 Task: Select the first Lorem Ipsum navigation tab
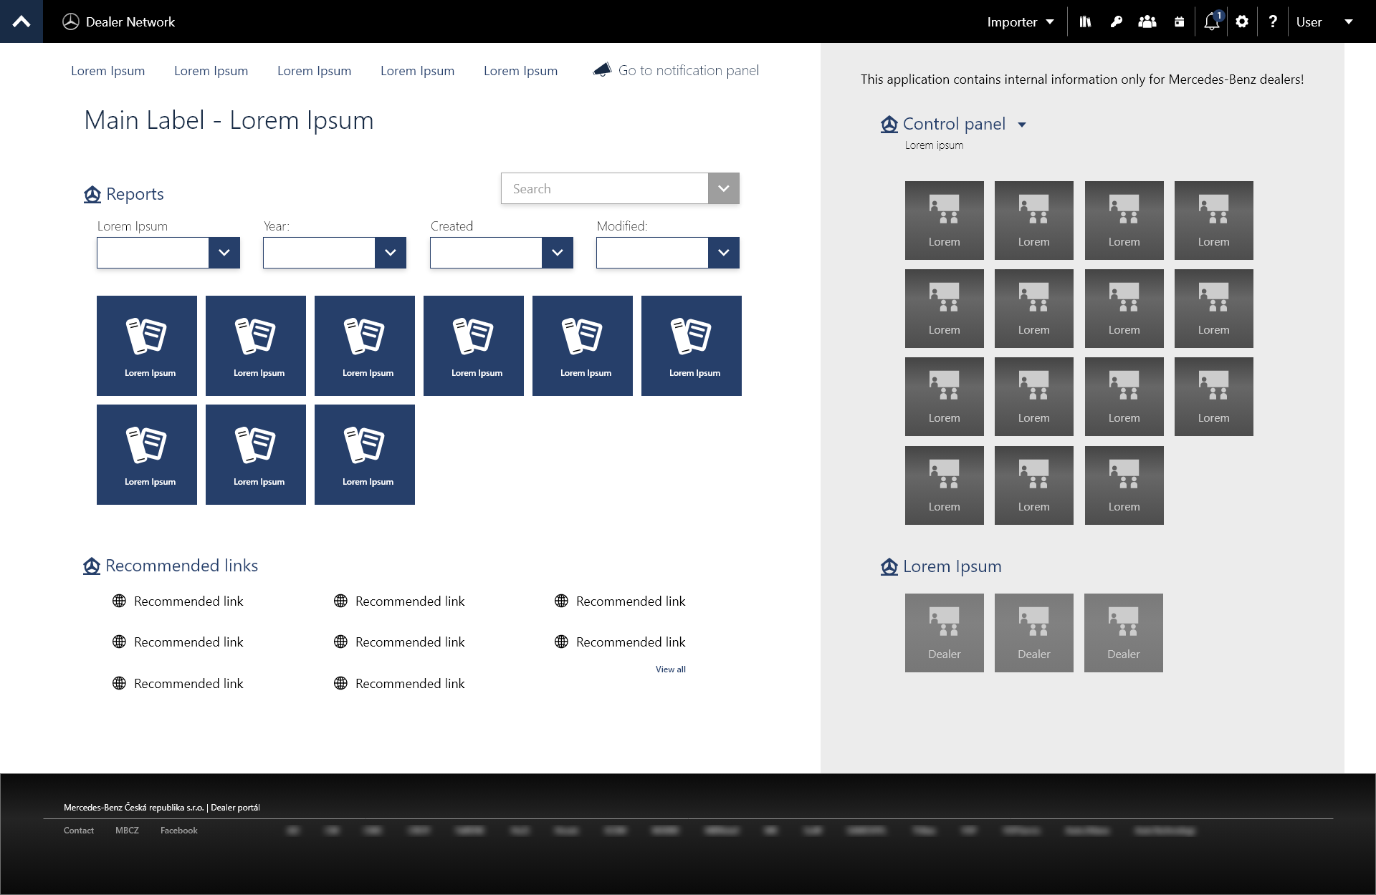click(x=107, y=71)
